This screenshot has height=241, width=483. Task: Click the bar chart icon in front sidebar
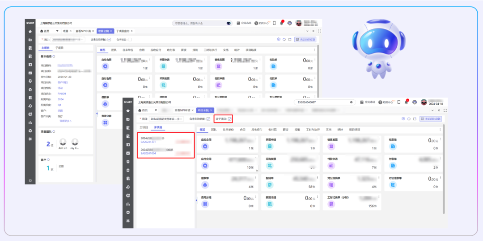[128, 204]
